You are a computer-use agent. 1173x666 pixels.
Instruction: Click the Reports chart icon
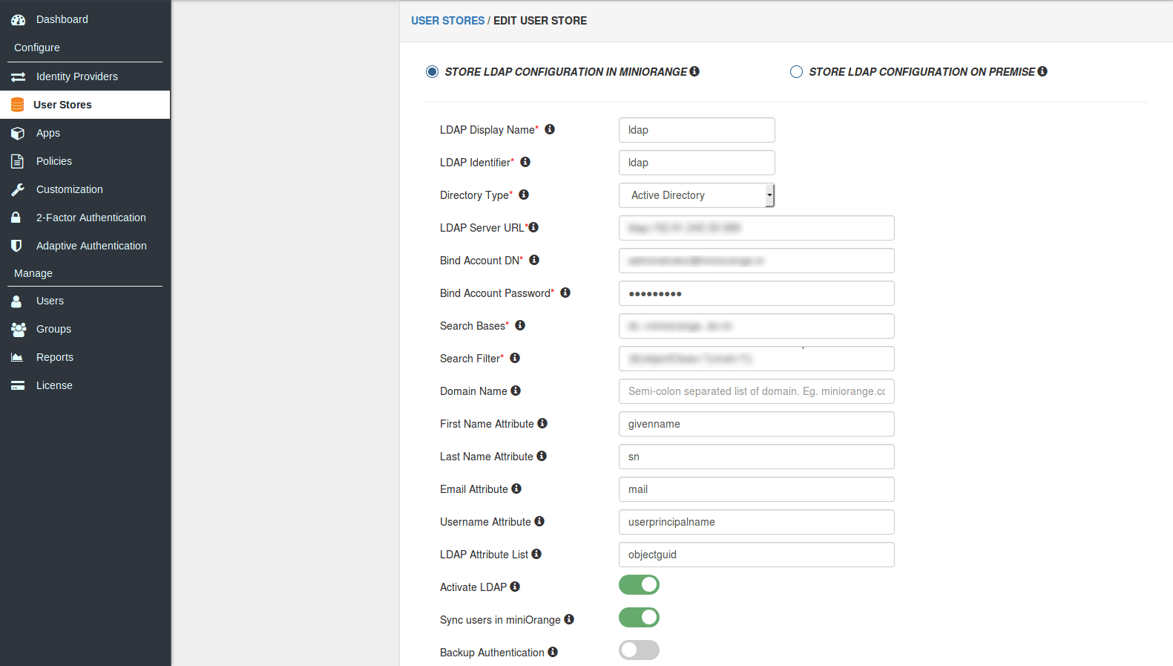click(17, 357)
